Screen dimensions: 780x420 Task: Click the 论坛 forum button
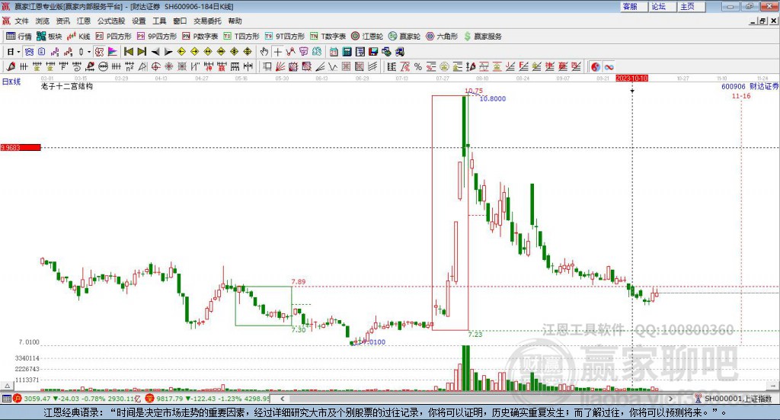(x=658, y=6)
